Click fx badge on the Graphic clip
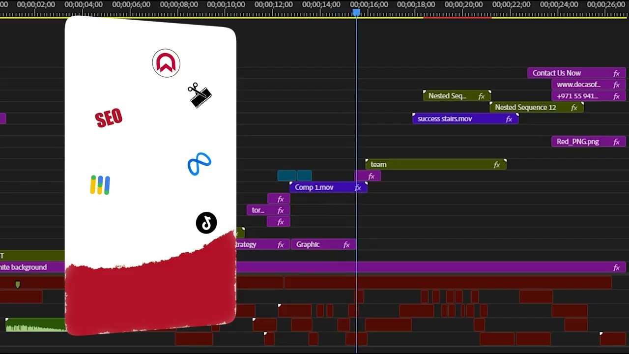The width and height of the screenshot is (629, 354). click(346, 245)
